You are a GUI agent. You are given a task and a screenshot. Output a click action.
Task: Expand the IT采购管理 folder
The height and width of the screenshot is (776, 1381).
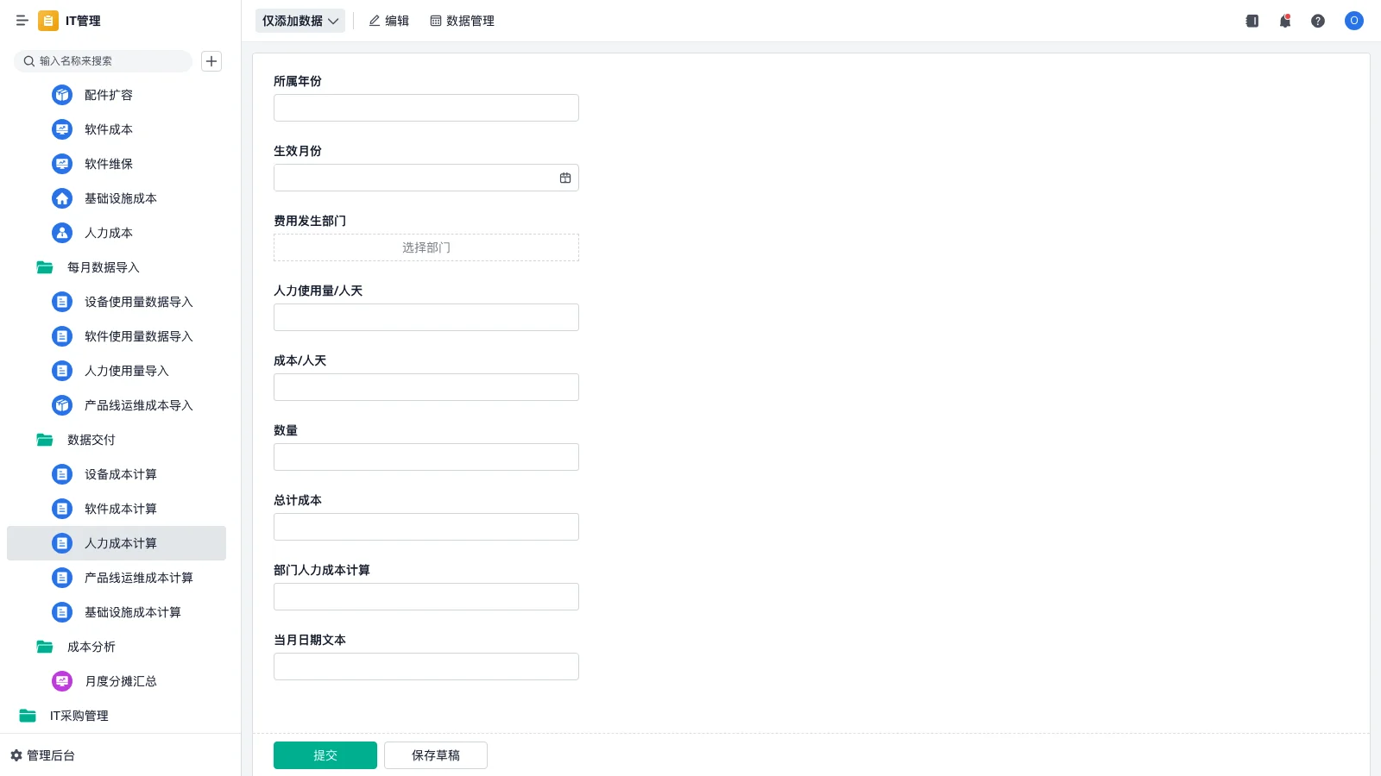pyautogui.click(x=28, y=716)
